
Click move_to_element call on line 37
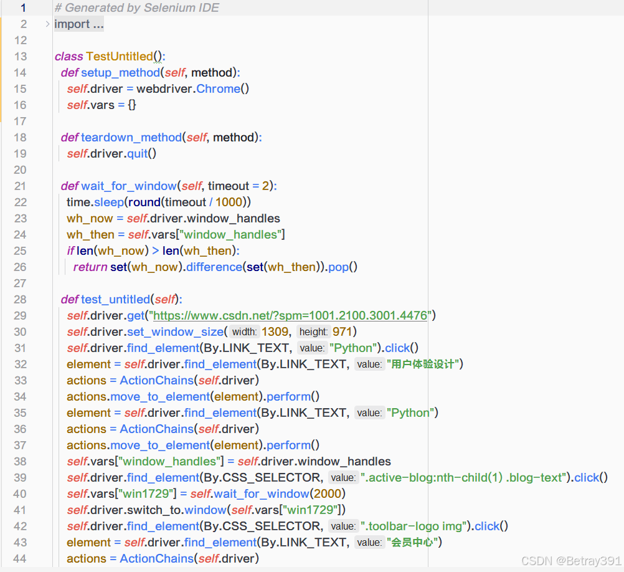coord(160,445)
